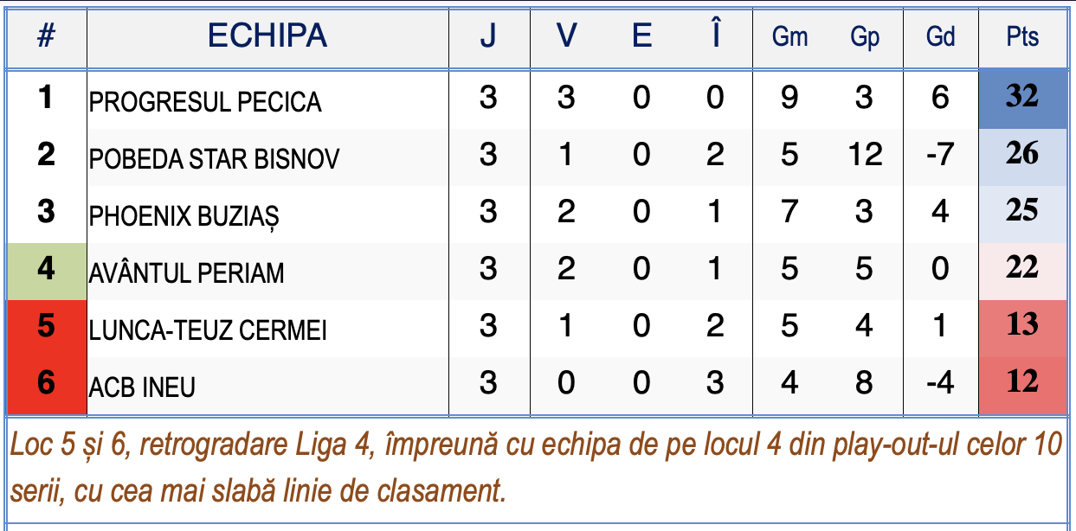Click the -7 goal difference value
The height and width of the screenshot is (531, 1076).
pos(940,157)
